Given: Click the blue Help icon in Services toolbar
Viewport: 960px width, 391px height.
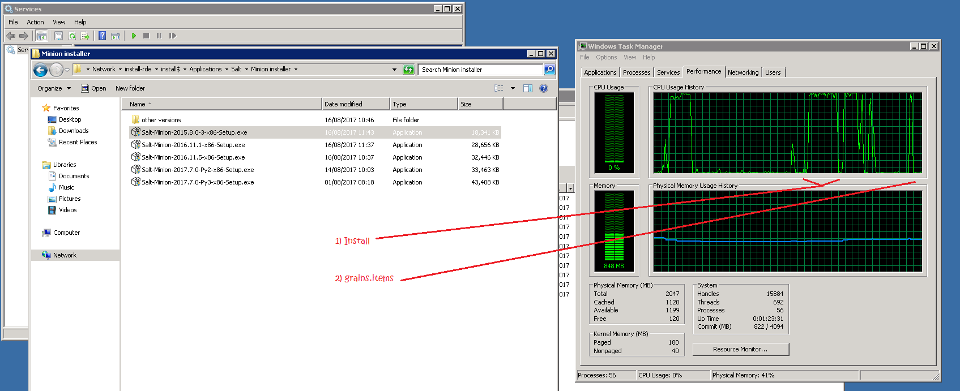Looking at the screenshot, I should click(x=103, y=36).
